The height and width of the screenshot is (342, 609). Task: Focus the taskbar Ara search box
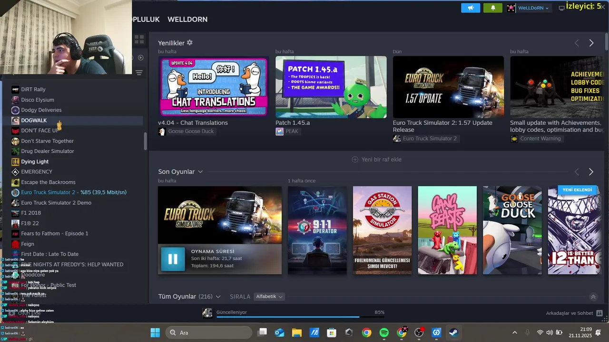pyautogui.click(x=208, y=332)
